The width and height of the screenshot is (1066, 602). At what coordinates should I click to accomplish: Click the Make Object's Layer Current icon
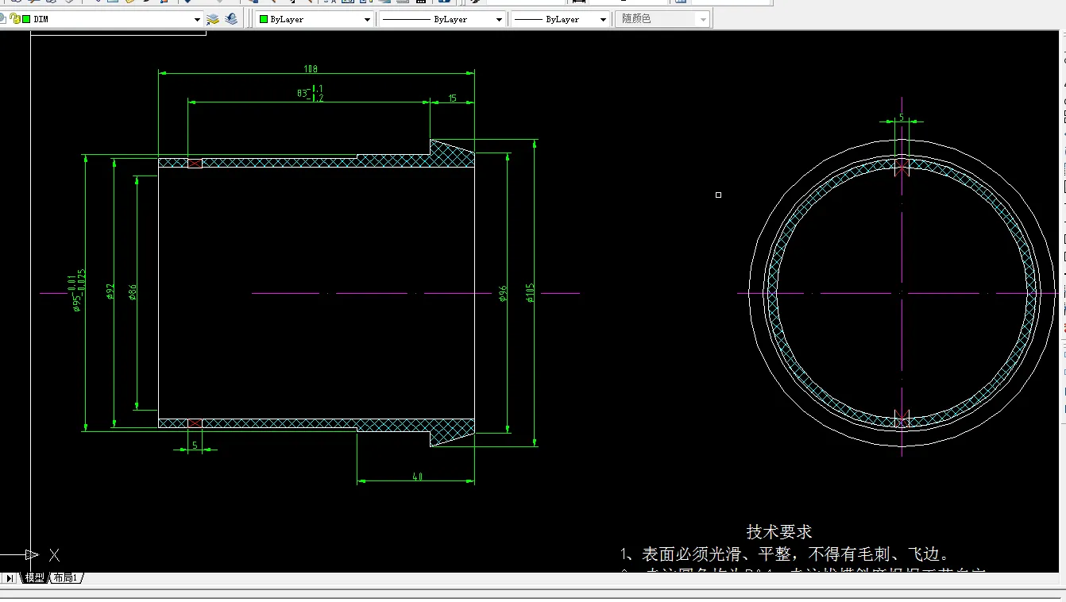213,19
